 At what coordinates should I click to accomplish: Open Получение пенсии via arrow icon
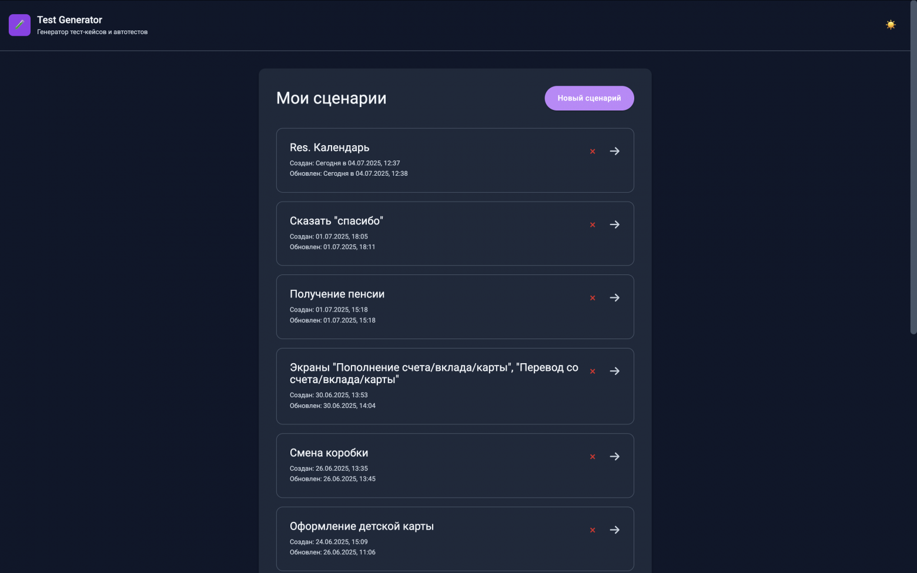[x=615, y=298]
